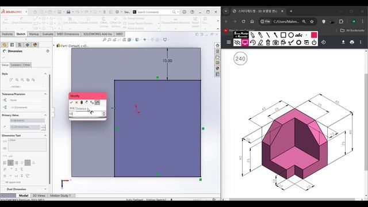Select the pencil tool in screen marker toolbar

pos(252,35)
